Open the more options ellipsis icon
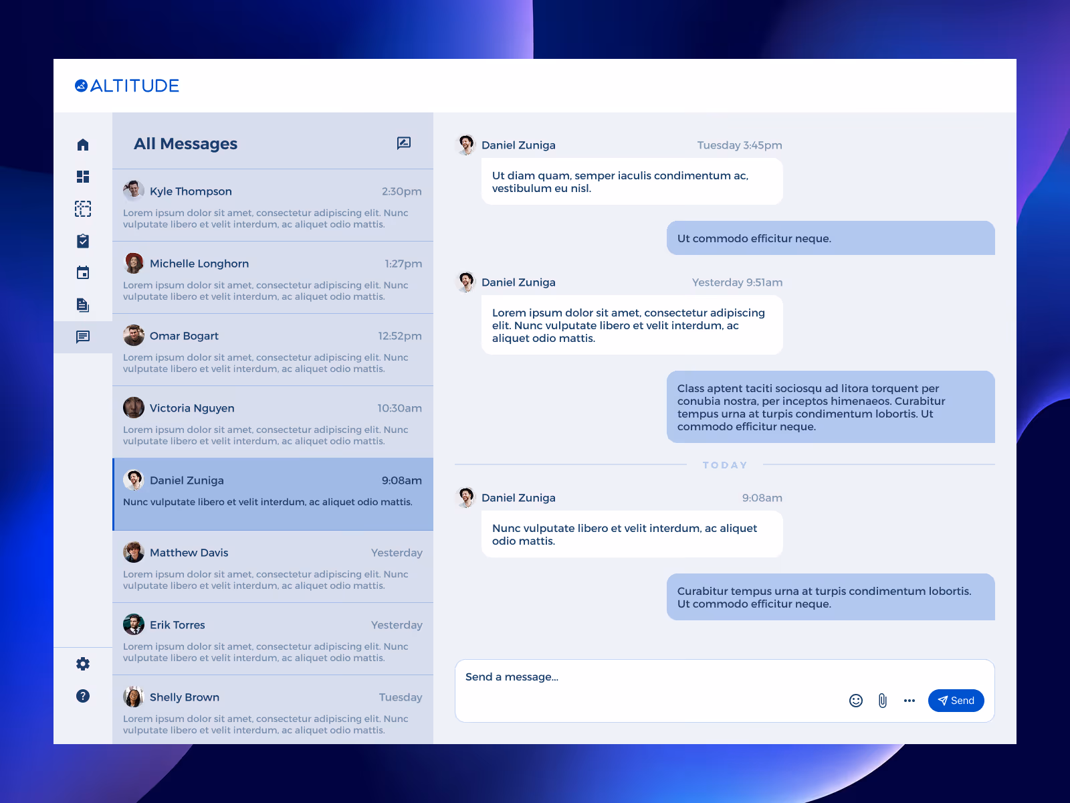This screenshot has width=1070, height=803. 909,701
